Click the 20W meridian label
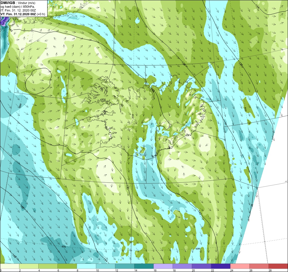This screenshot has width=288, height=272. point(133,116)
